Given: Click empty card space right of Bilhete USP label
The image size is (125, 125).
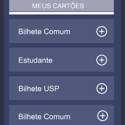Looking at the screenshot, I should coord(78,89).
